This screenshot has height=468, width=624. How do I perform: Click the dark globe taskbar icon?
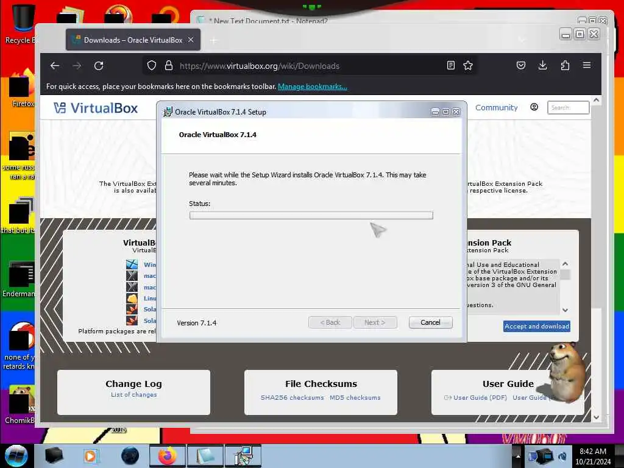[130, 456]
